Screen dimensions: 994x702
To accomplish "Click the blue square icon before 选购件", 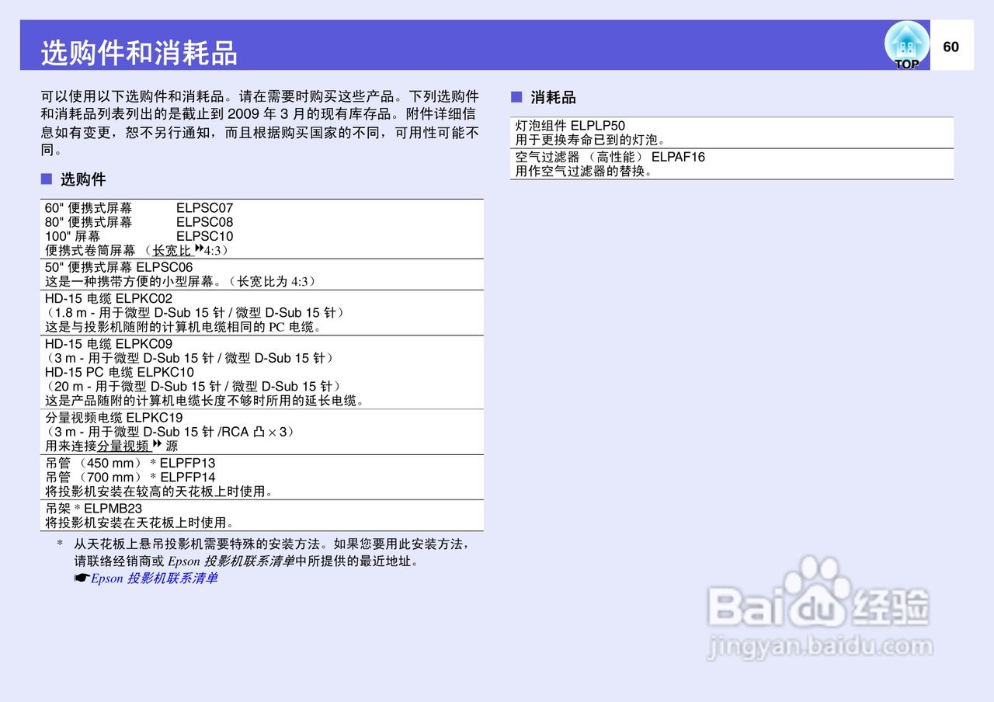I will coord(45,179).
